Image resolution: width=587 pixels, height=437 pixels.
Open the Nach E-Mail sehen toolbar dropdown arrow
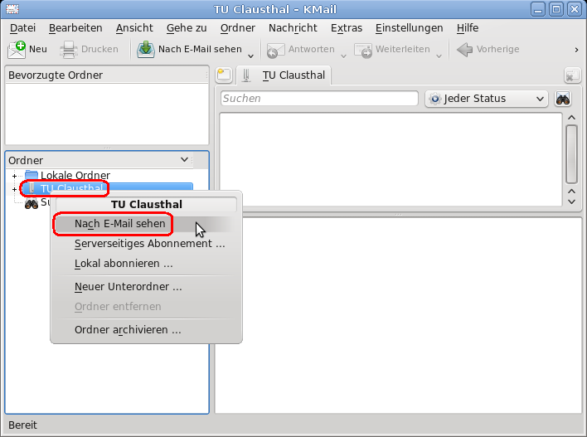[251, 56]
